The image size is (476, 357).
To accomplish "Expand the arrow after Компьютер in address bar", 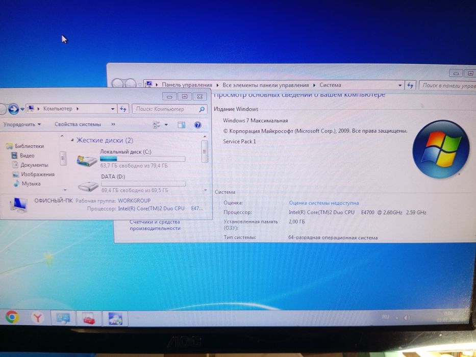I will click(78, 108).
